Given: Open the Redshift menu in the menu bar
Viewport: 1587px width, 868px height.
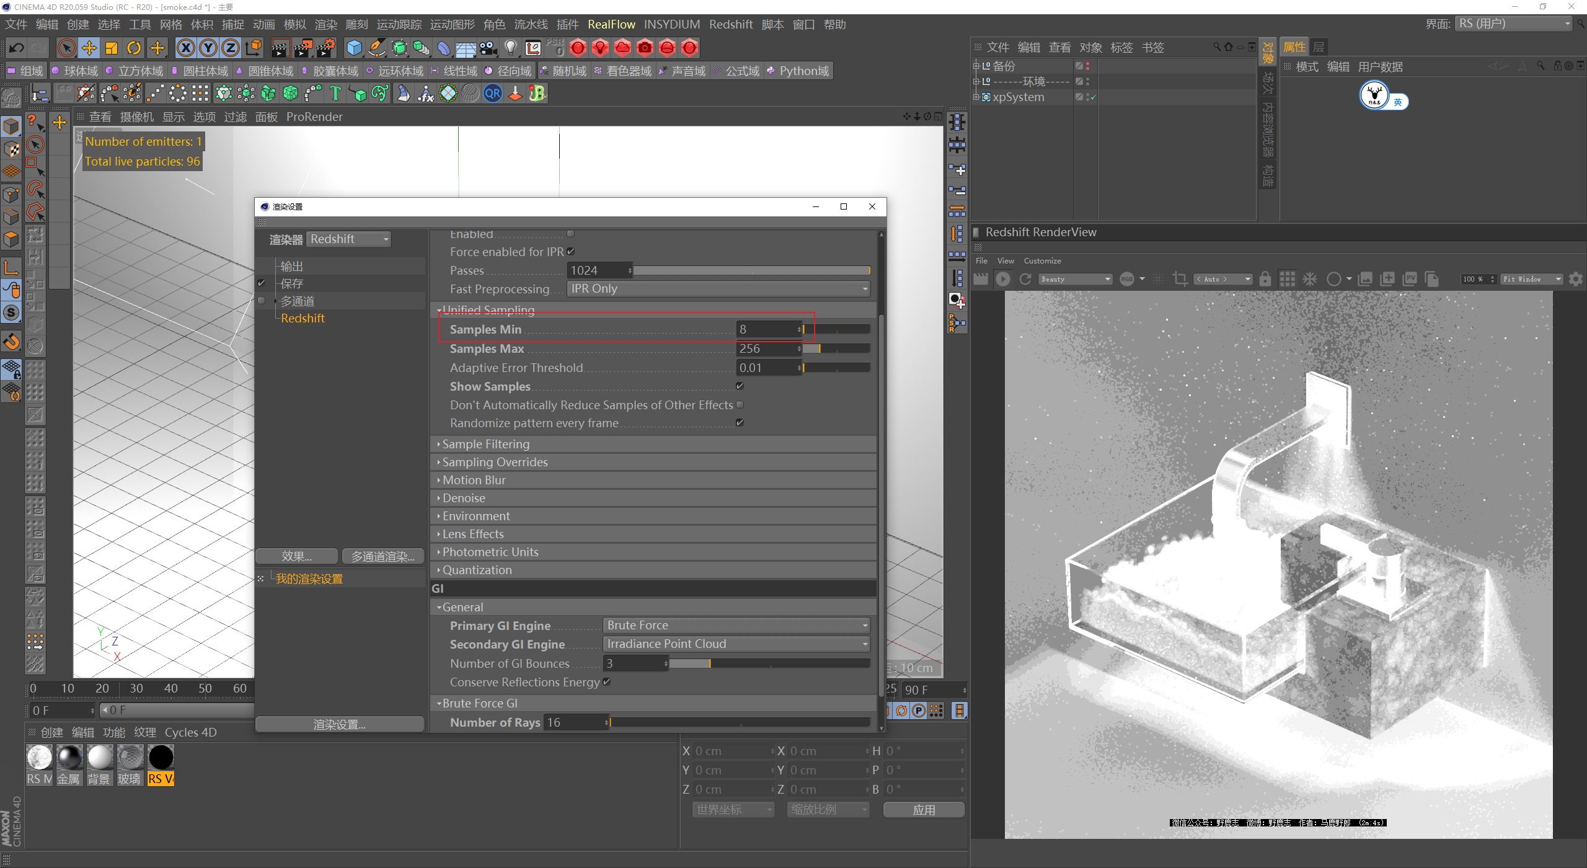Looking at the screenshot, I should pos(731,24).
